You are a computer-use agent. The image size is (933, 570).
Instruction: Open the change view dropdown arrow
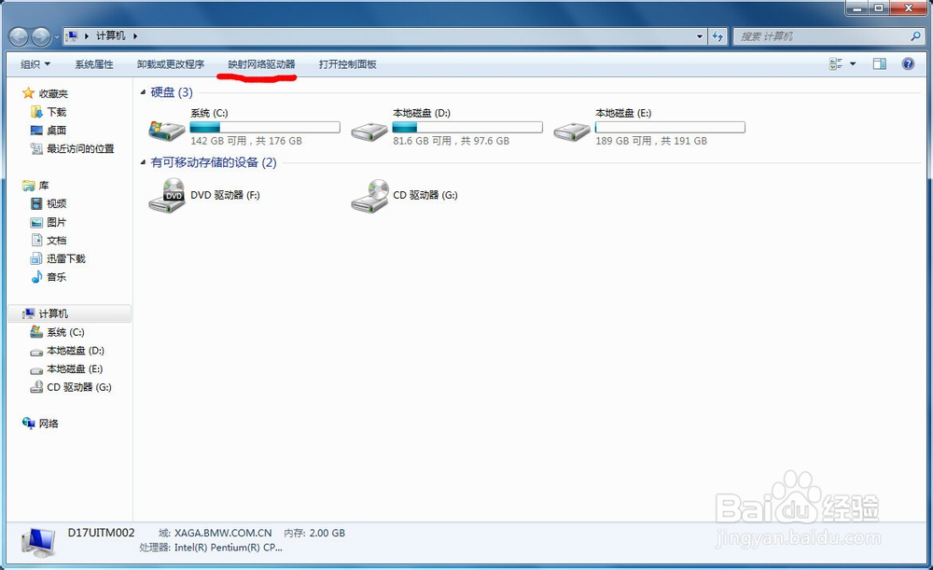(851, 63)
